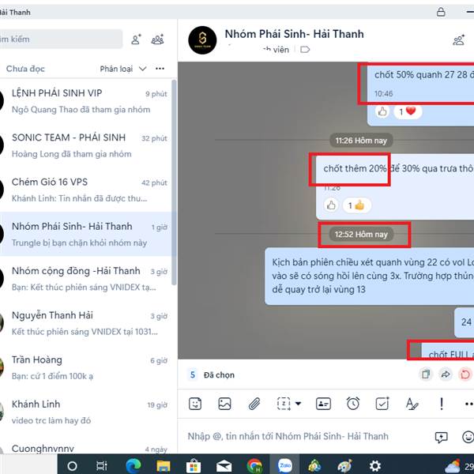Open Chrome from taskbar

(254, 466)
